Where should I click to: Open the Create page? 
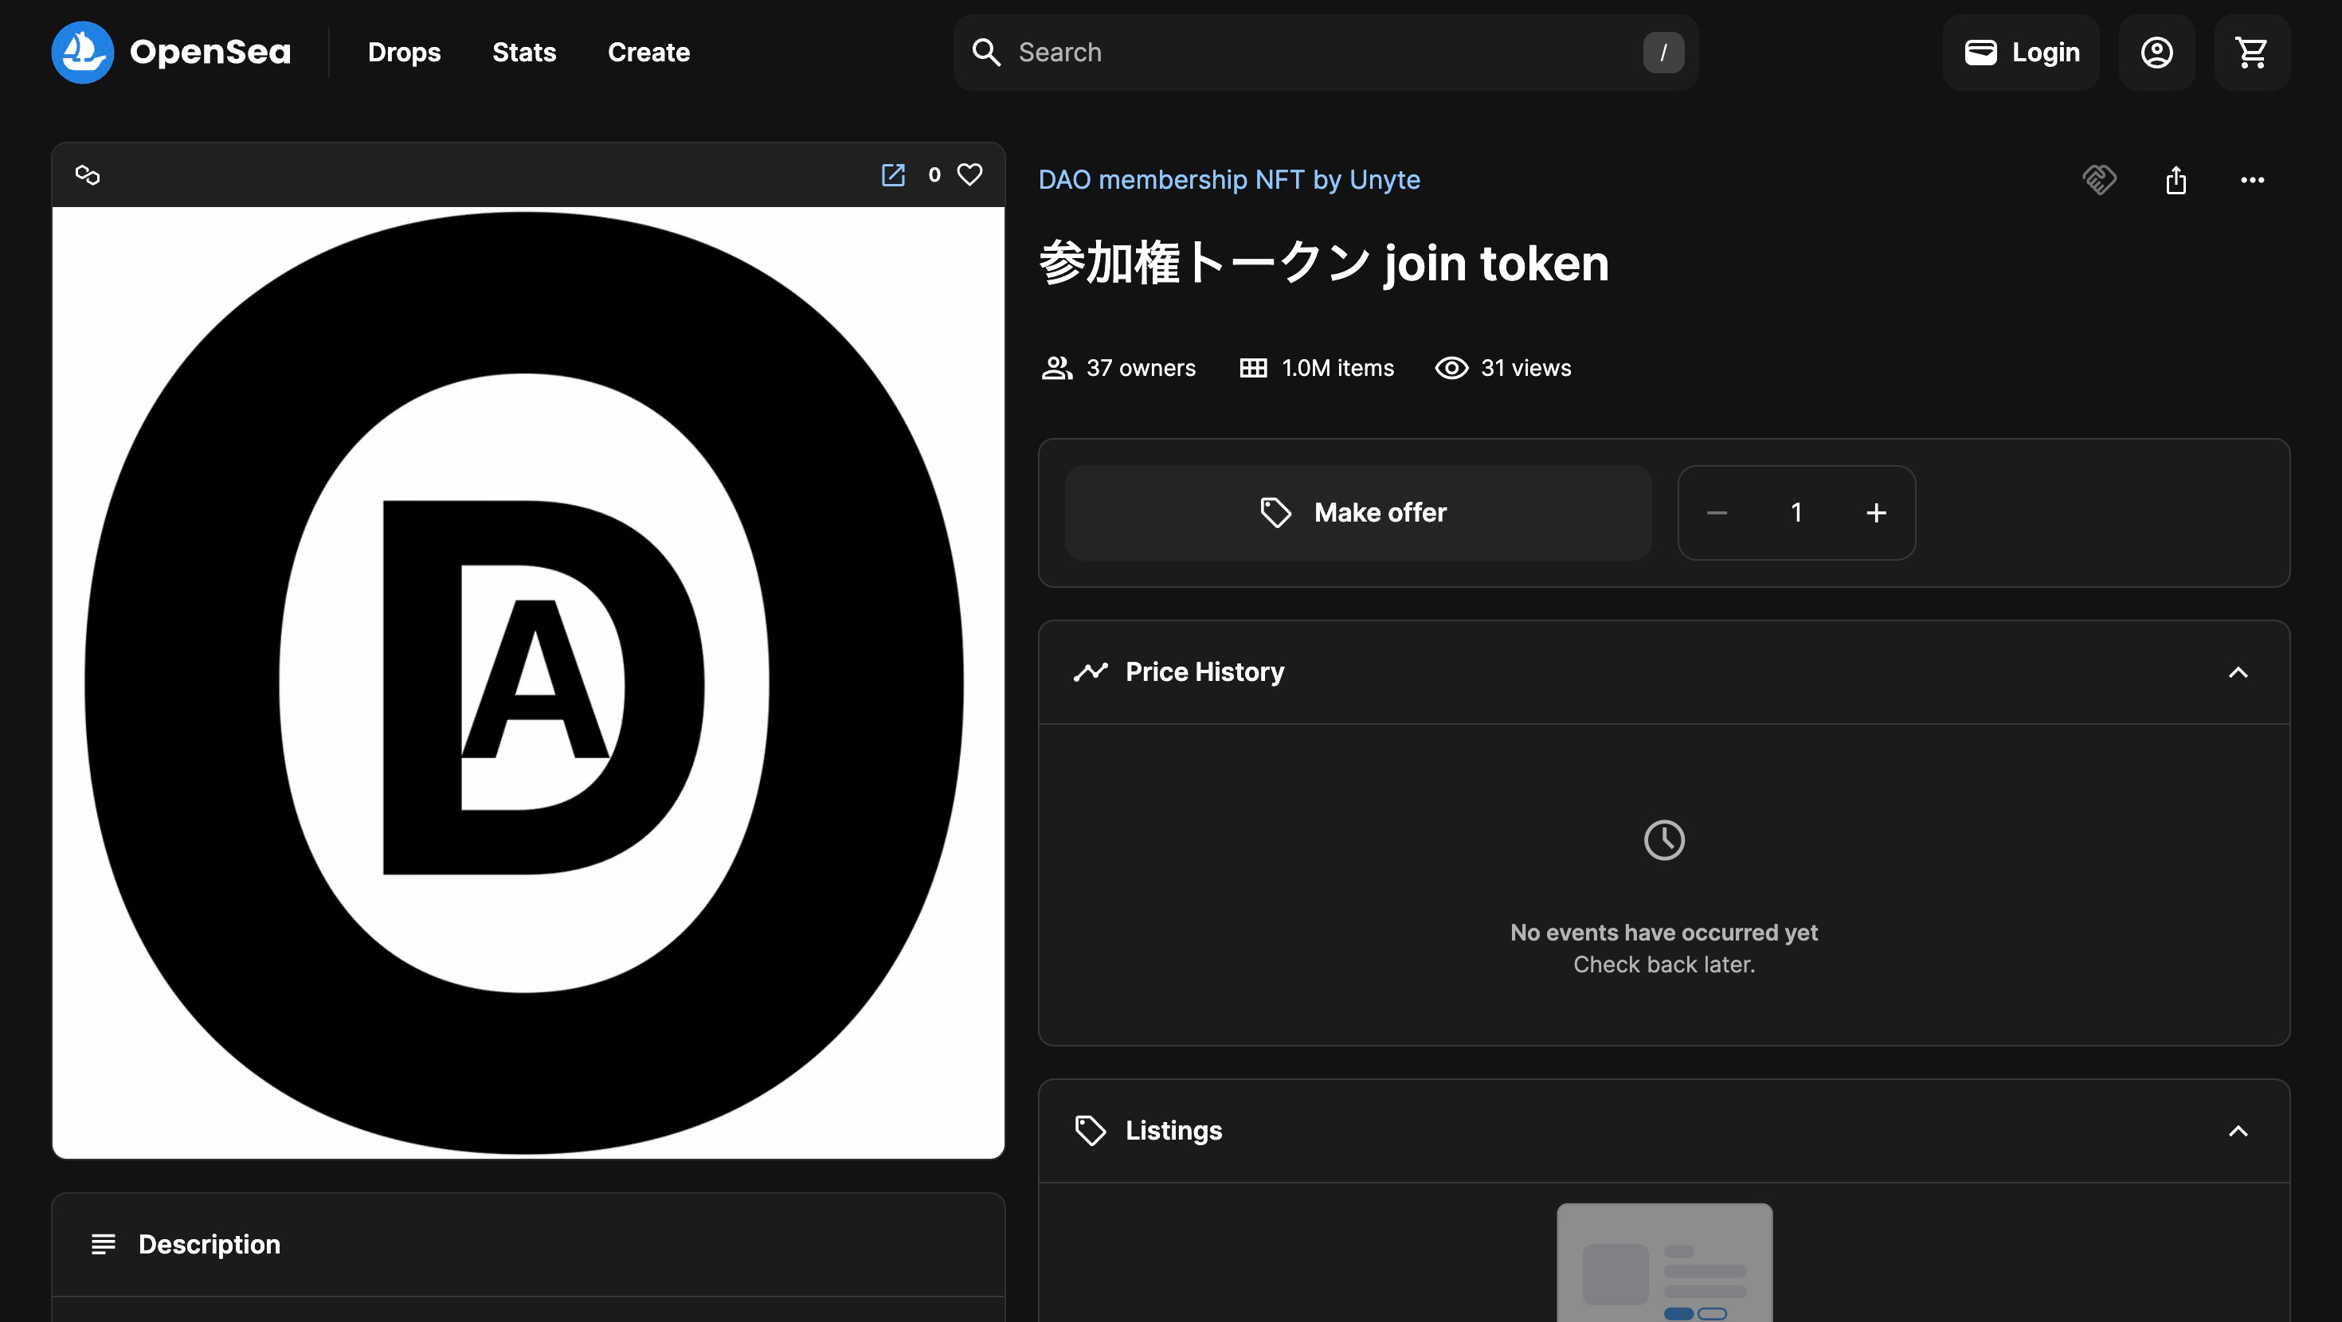[x=648, y=52]
